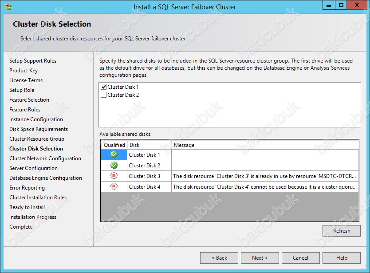
Task: Go to Cluster Installation Rules step
Action: pos(38,198)
